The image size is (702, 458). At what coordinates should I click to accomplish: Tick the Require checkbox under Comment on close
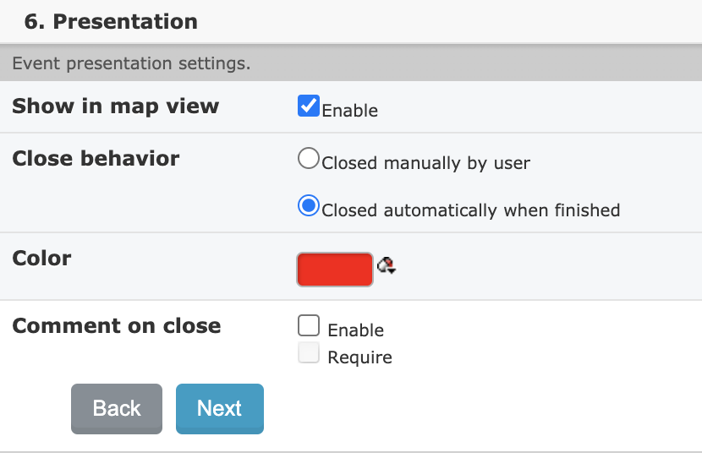[x=309, y=352]
